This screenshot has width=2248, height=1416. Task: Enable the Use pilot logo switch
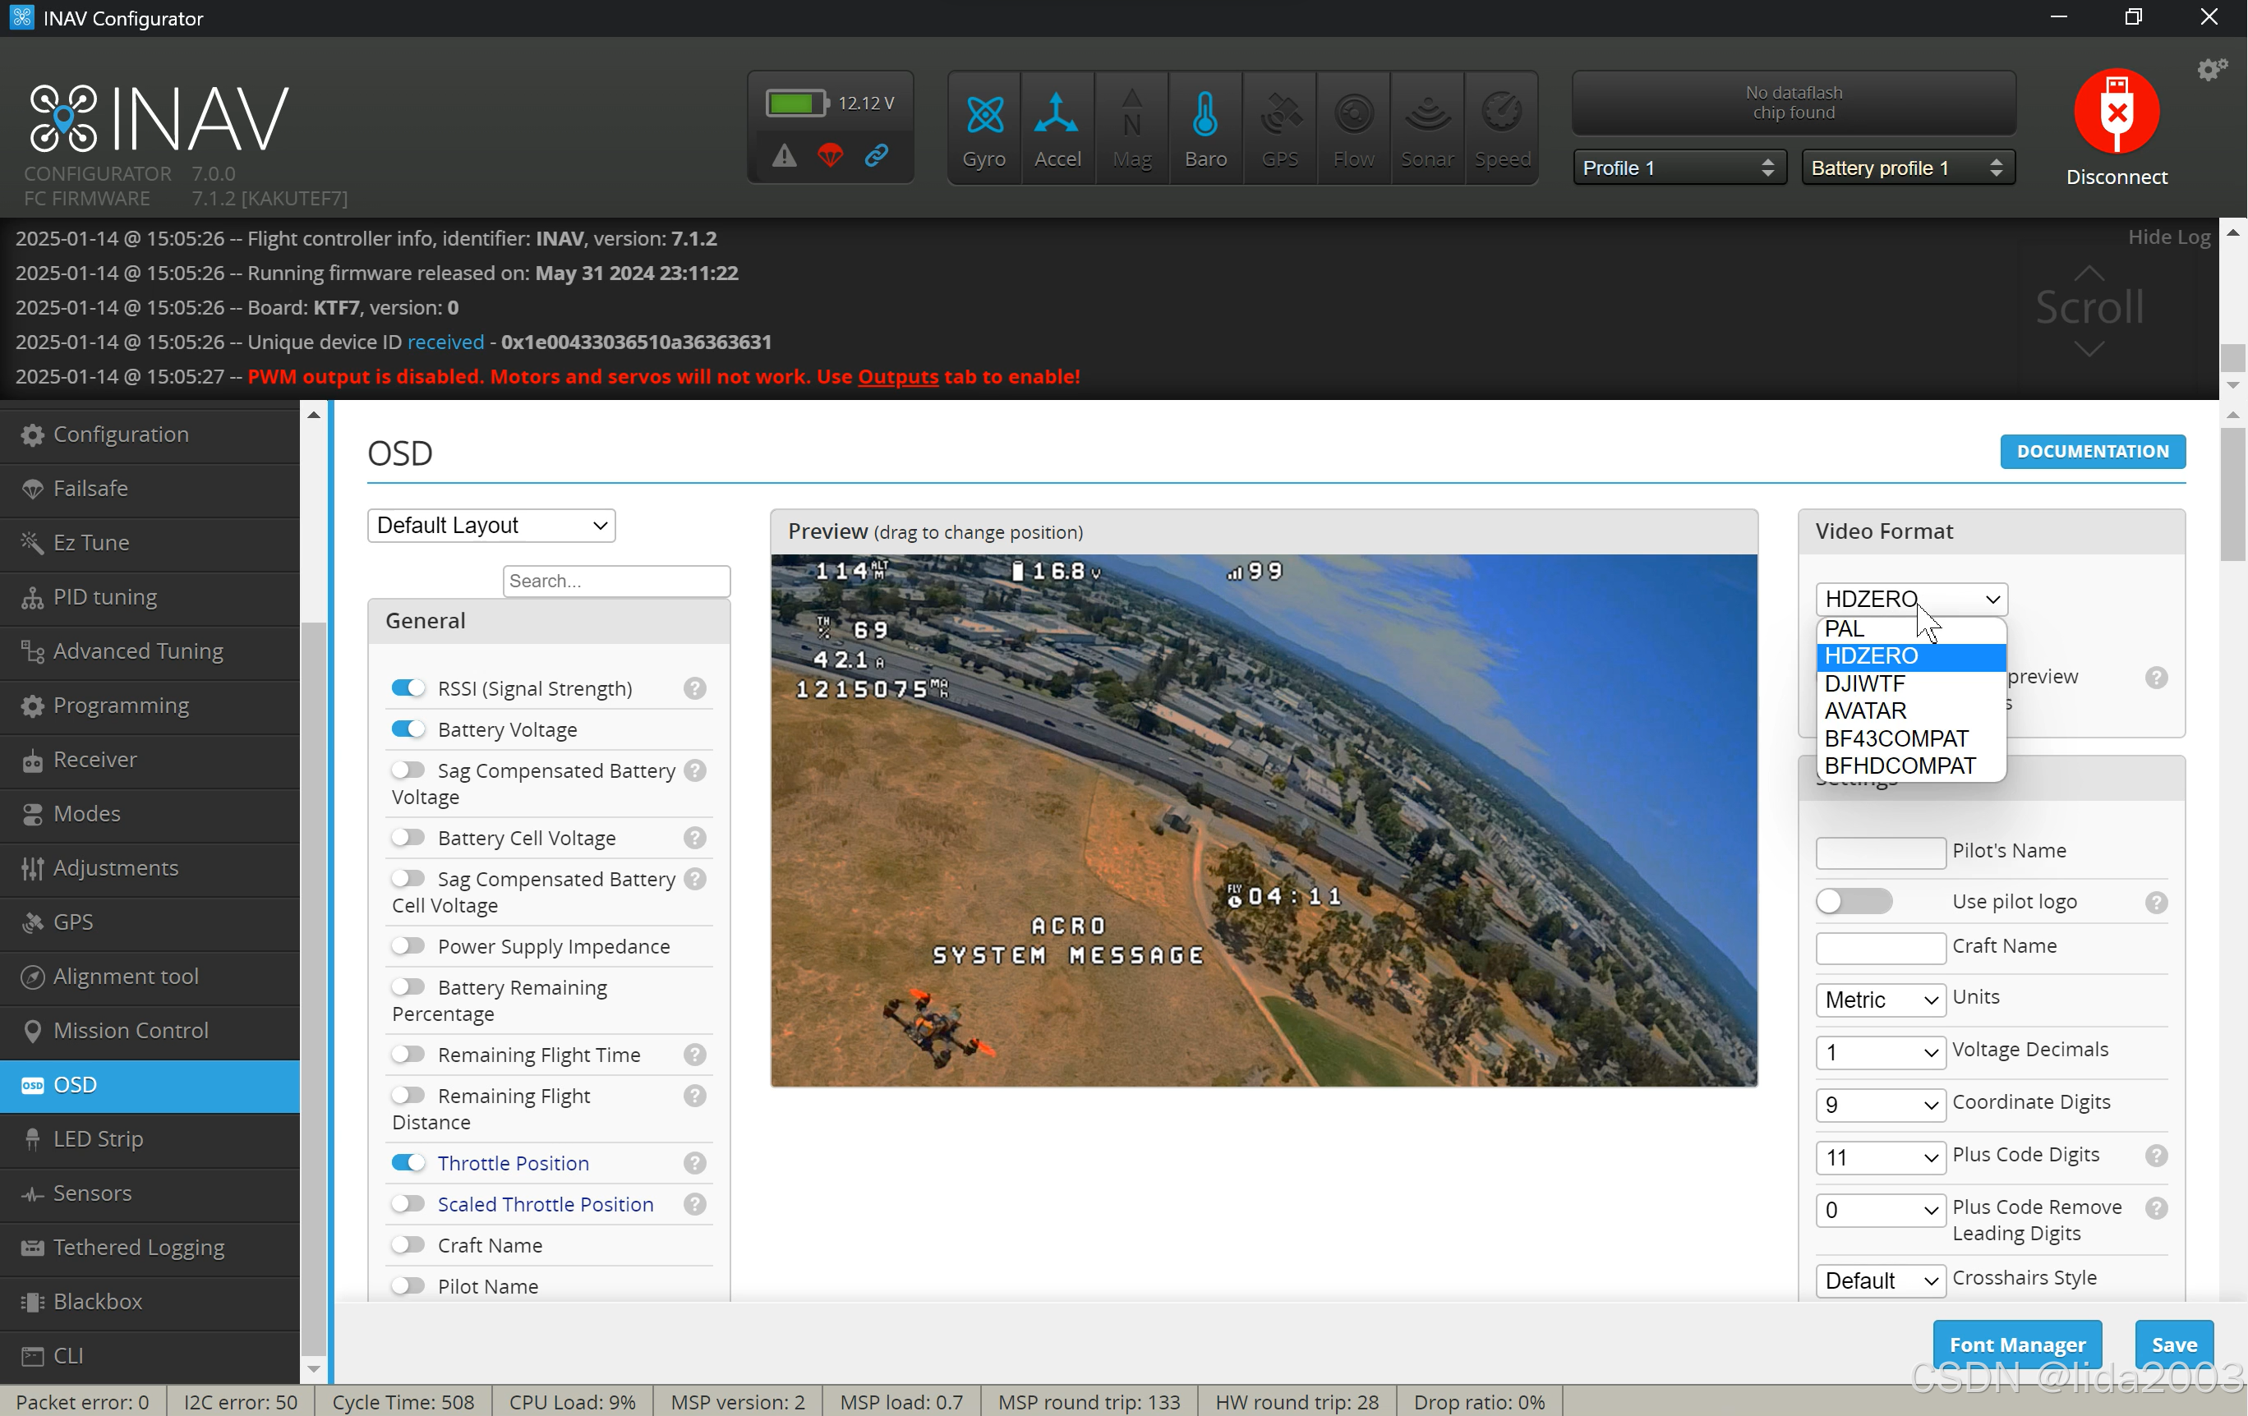coord(1853,902)
